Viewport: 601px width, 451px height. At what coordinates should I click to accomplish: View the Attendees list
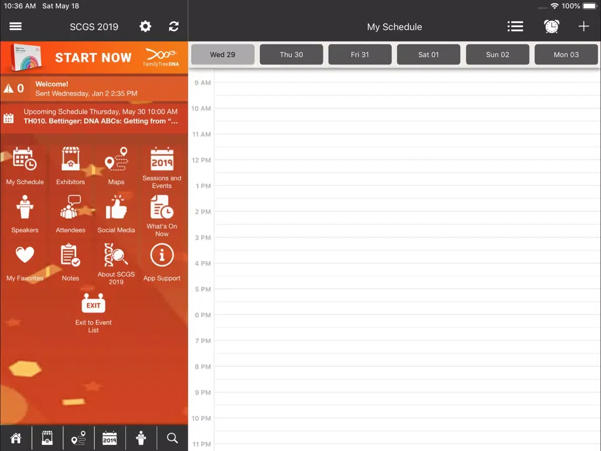click(x=70, y=214)
